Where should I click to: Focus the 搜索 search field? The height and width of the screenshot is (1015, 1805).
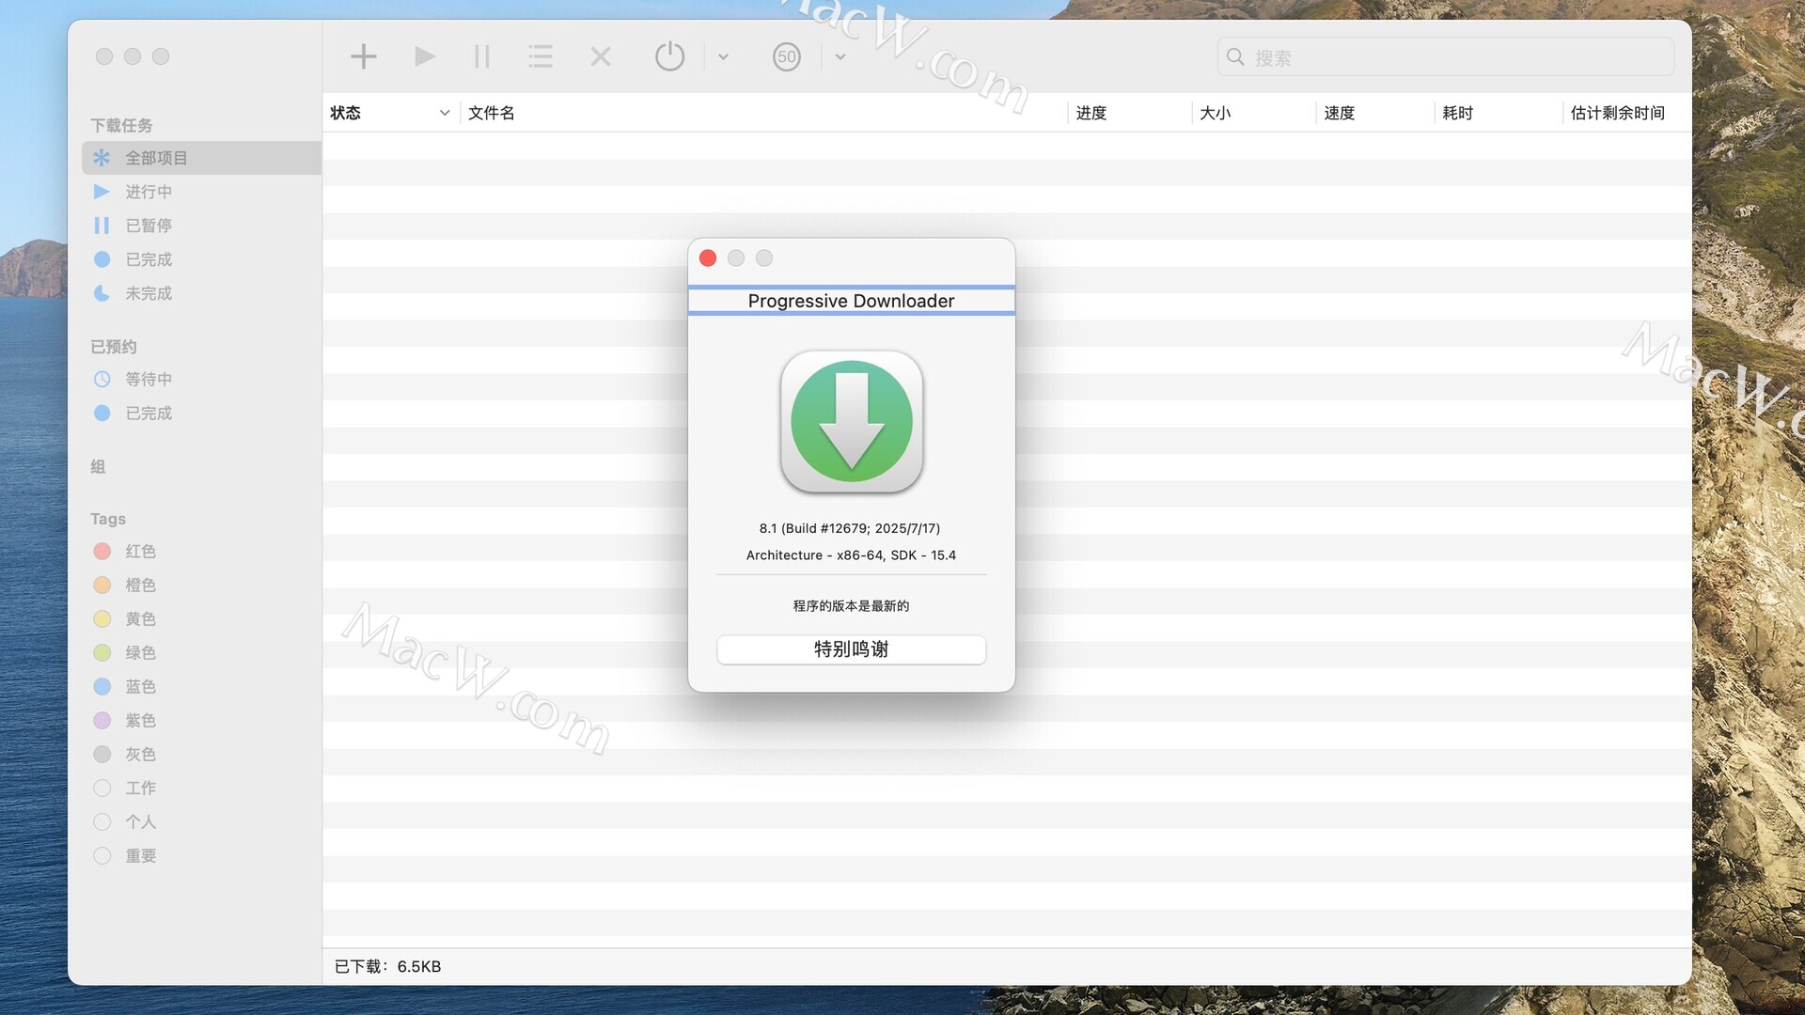(1446, 57)
